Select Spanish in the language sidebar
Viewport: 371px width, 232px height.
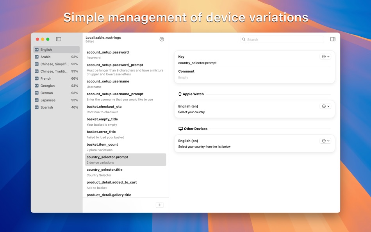pyautogui.click(x=57, y=107)
